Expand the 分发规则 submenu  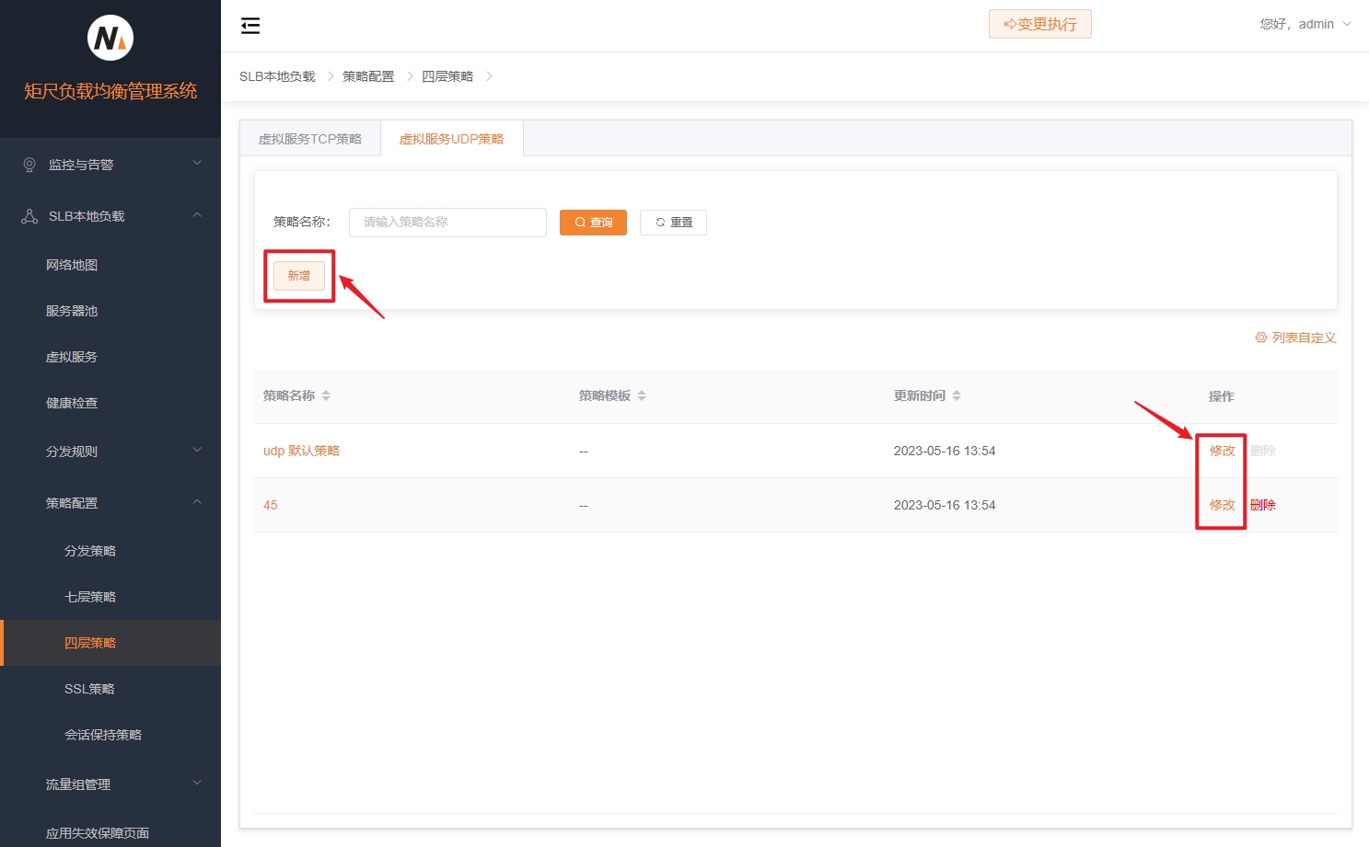point(110,452)
